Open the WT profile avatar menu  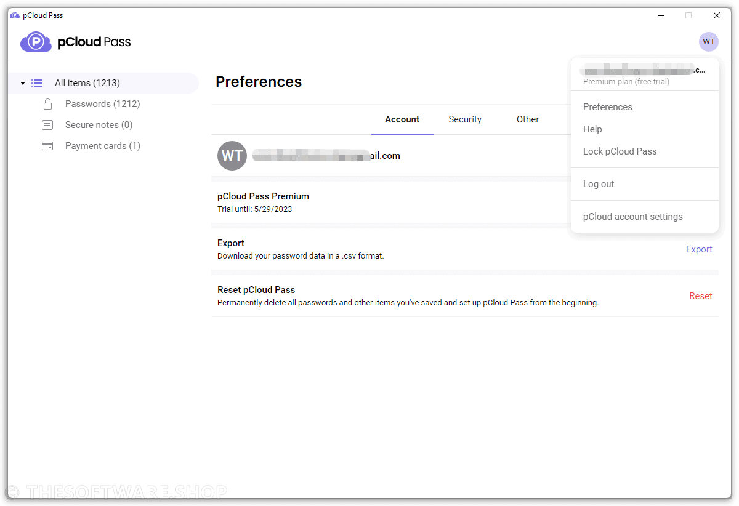coord(709,42)
